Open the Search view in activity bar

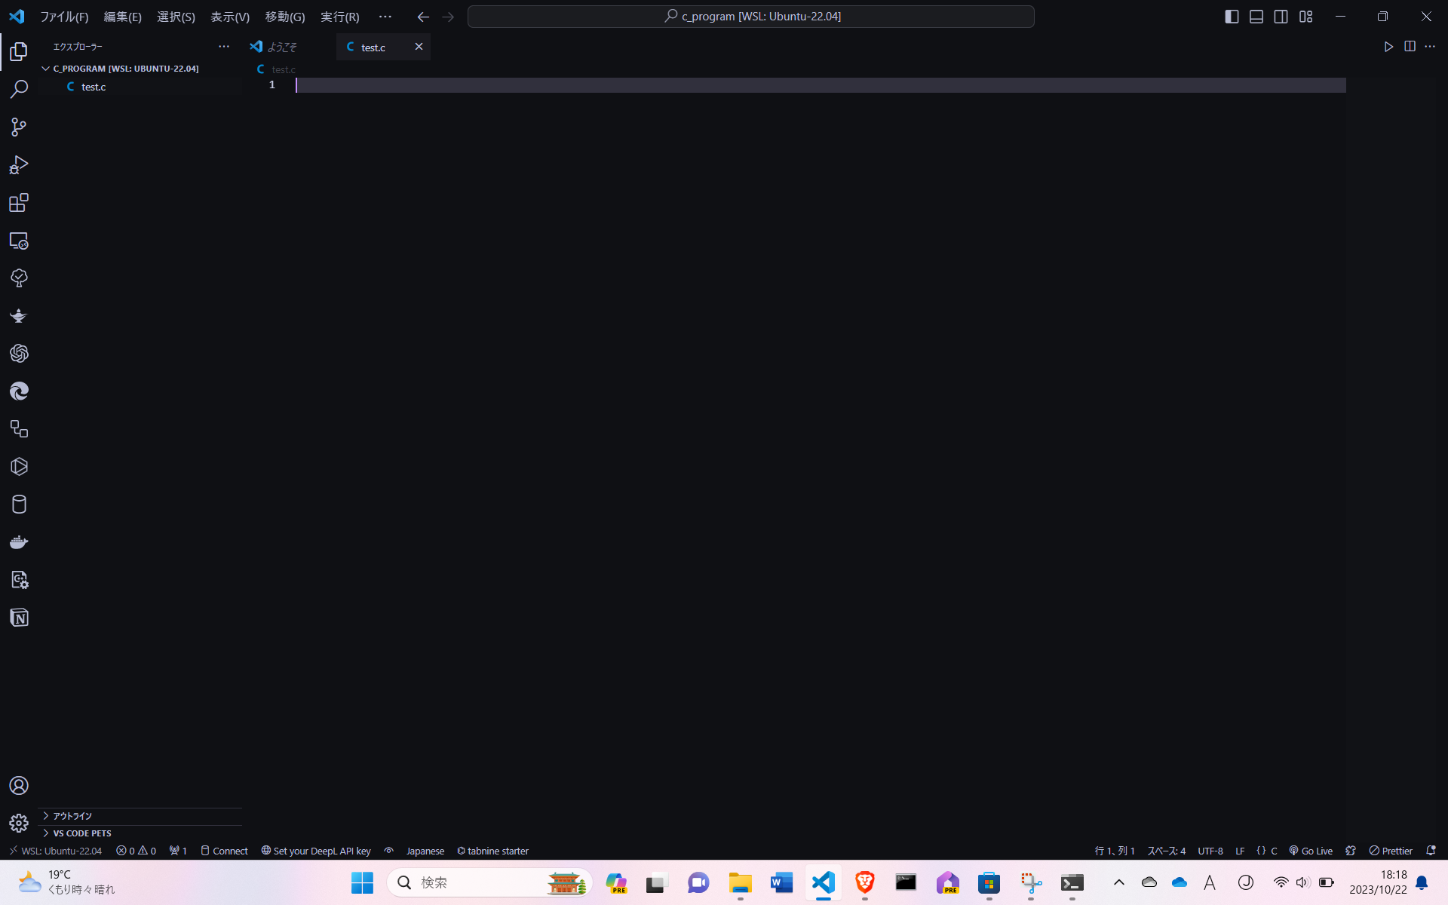coord(19,89)
